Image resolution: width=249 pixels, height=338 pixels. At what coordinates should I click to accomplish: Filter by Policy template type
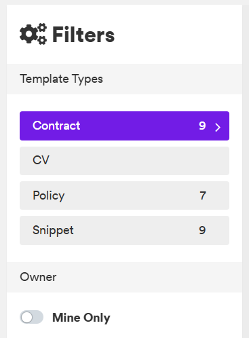pos(124,195)
